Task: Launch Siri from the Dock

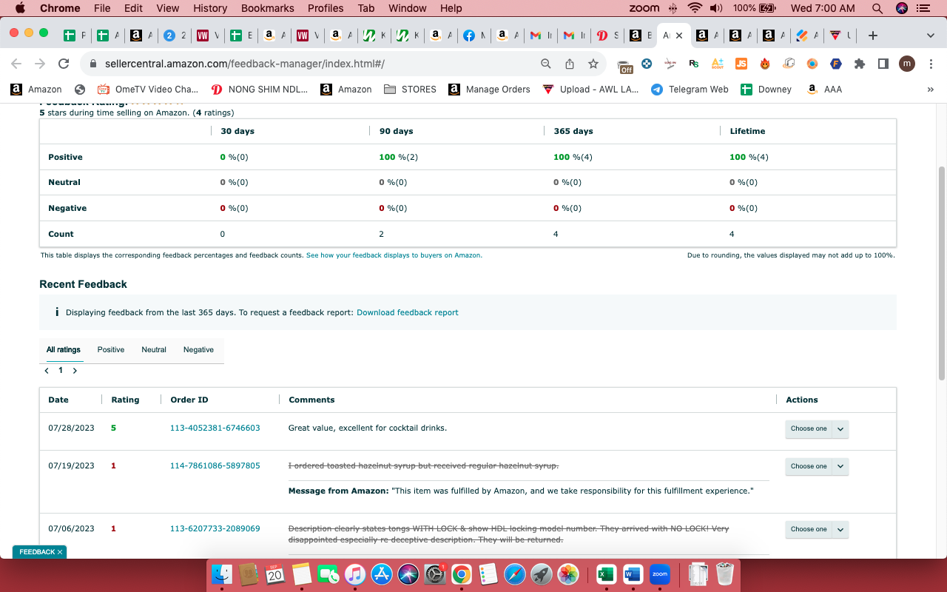Action: [408, 573]
